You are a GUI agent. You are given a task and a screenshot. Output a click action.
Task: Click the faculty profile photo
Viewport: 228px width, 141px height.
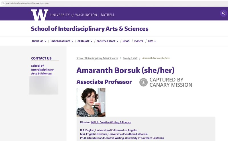pos(91,102)
